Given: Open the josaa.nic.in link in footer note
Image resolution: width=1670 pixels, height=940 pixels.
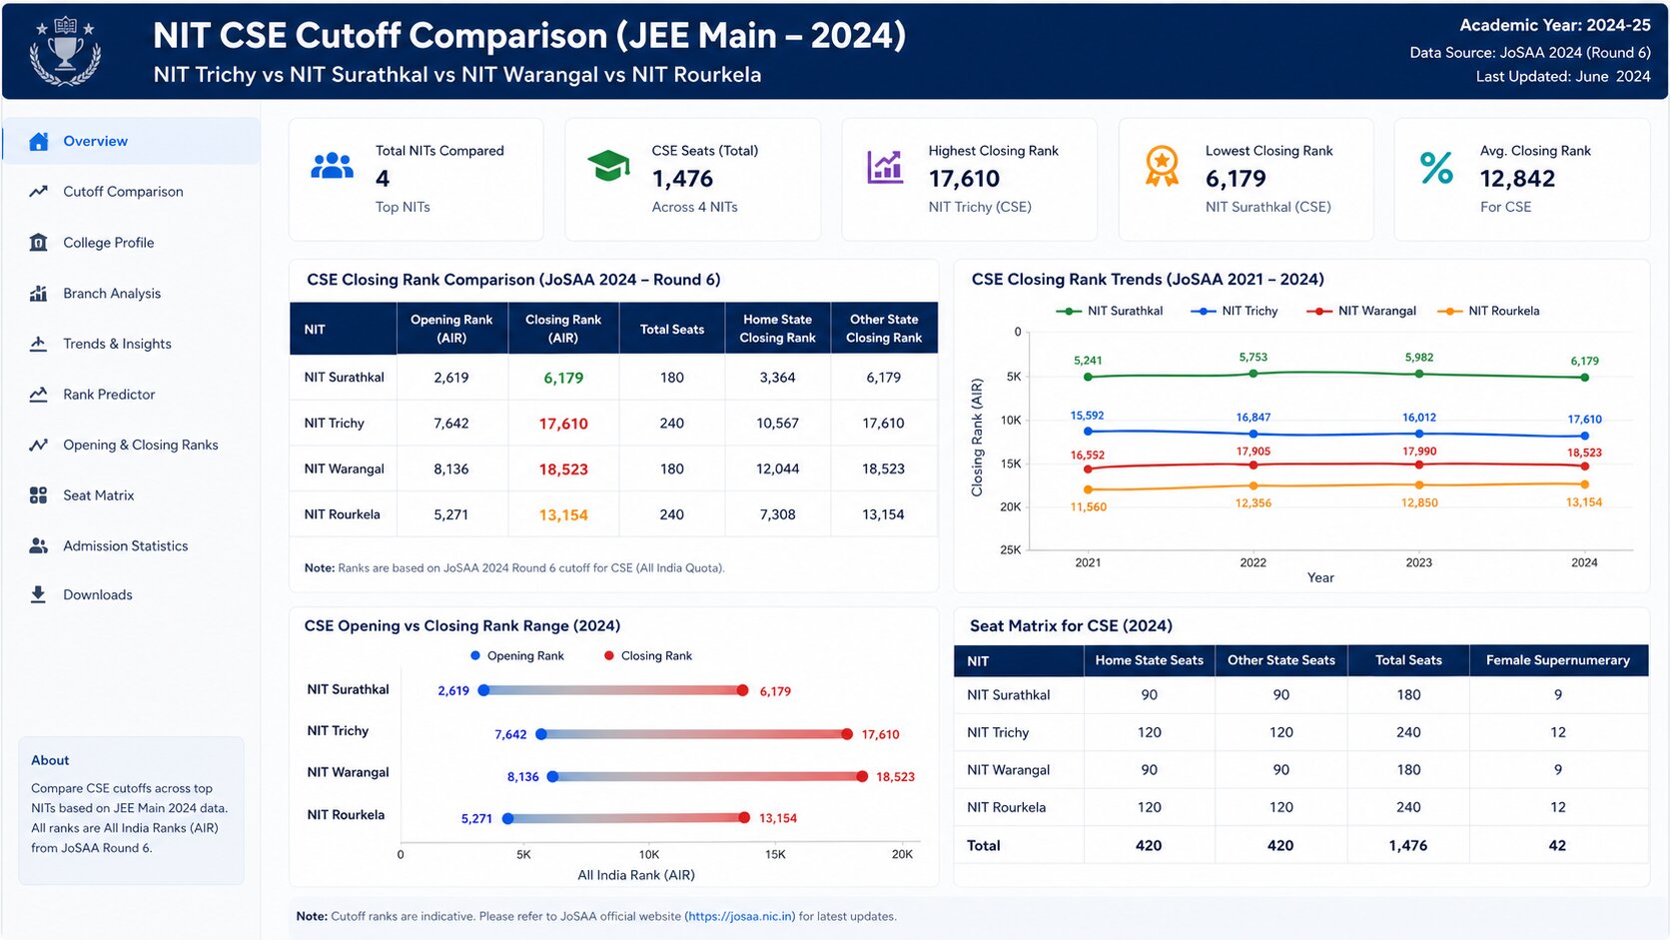Looking at the screenshot, I should 740,916.
